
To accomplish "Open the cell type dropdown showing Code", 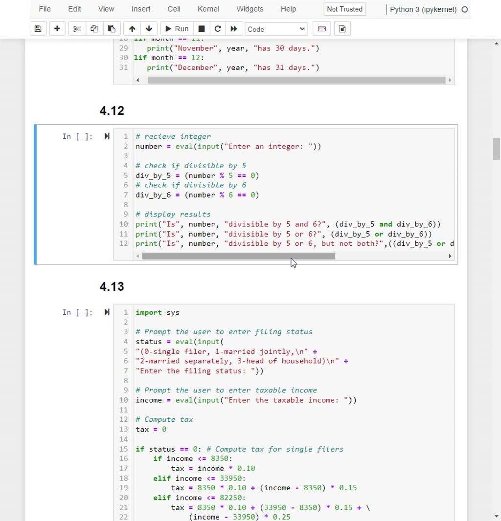I will (x=276, y=28).
